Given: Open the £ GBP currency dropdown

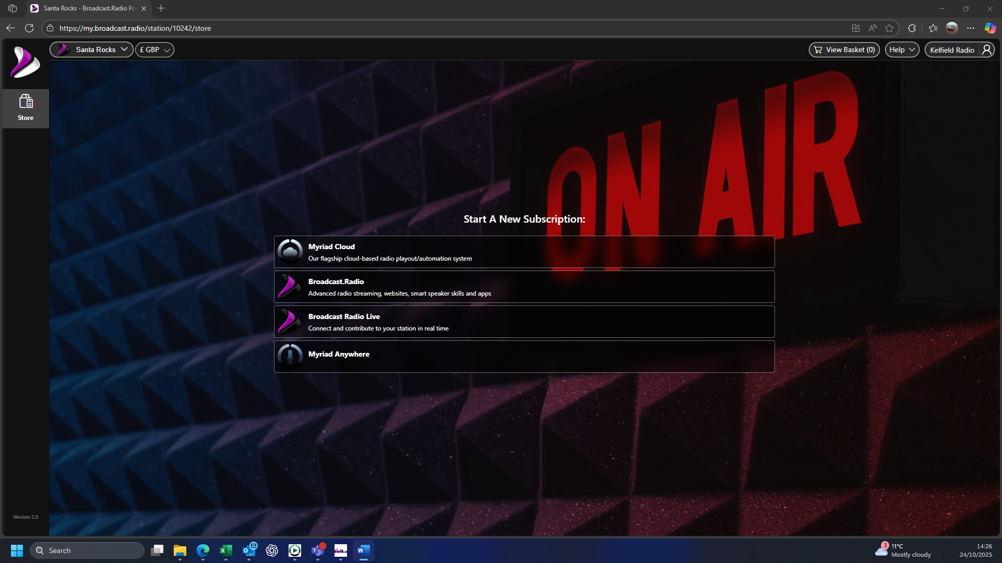Looking at the screenshot, I should click(154, 50).
